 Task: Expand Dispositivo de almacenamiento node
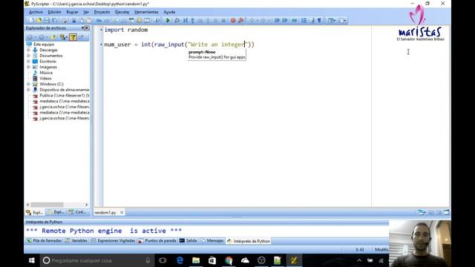click(x=28, y=90)
